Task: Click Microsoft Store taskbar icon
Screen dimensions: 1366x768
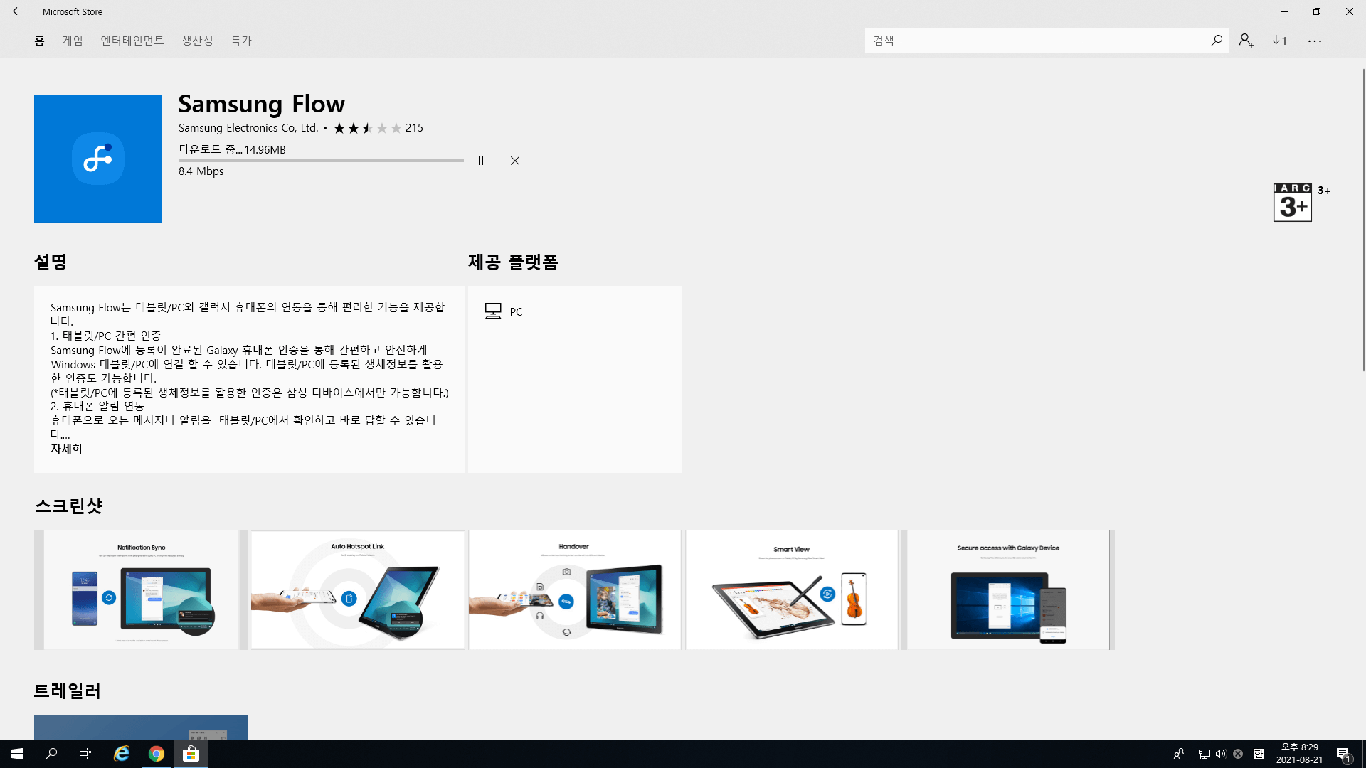Action: (191, 754)
